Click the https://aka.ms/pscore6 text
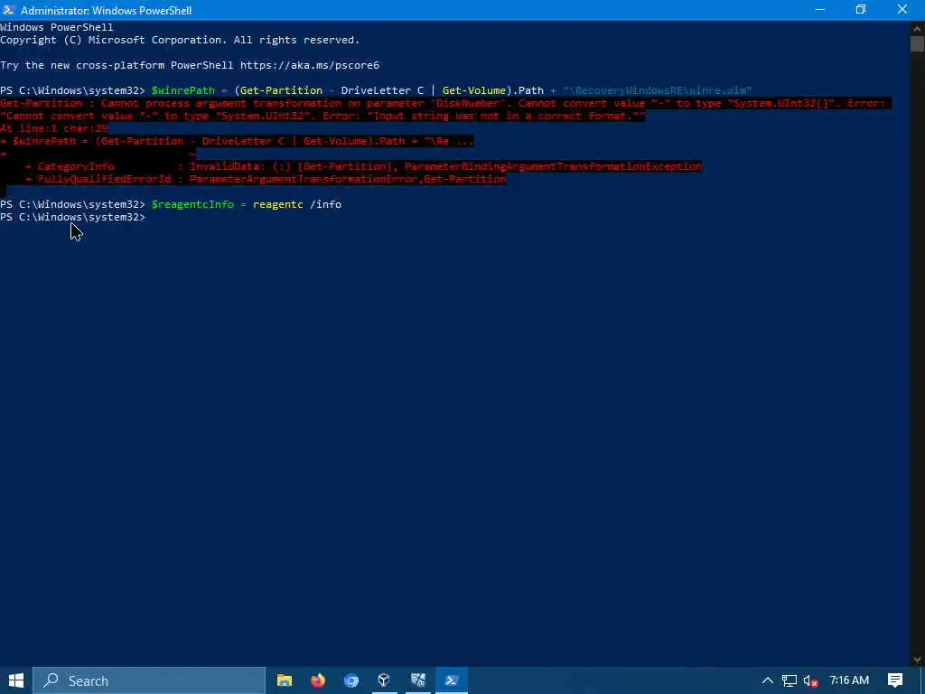 [x=310, y=65]
